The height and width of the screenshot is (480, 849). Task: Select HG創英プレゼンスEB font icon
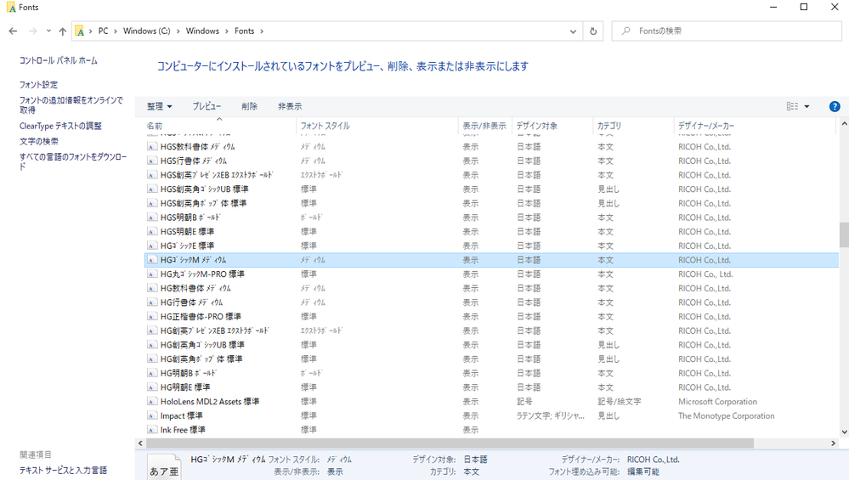coord(152,330)
